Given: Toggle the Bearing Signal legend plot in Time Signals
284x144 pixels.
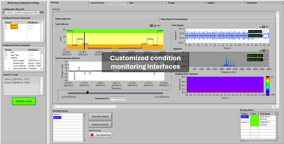Looking at the screenshot, I should (266, 35).
